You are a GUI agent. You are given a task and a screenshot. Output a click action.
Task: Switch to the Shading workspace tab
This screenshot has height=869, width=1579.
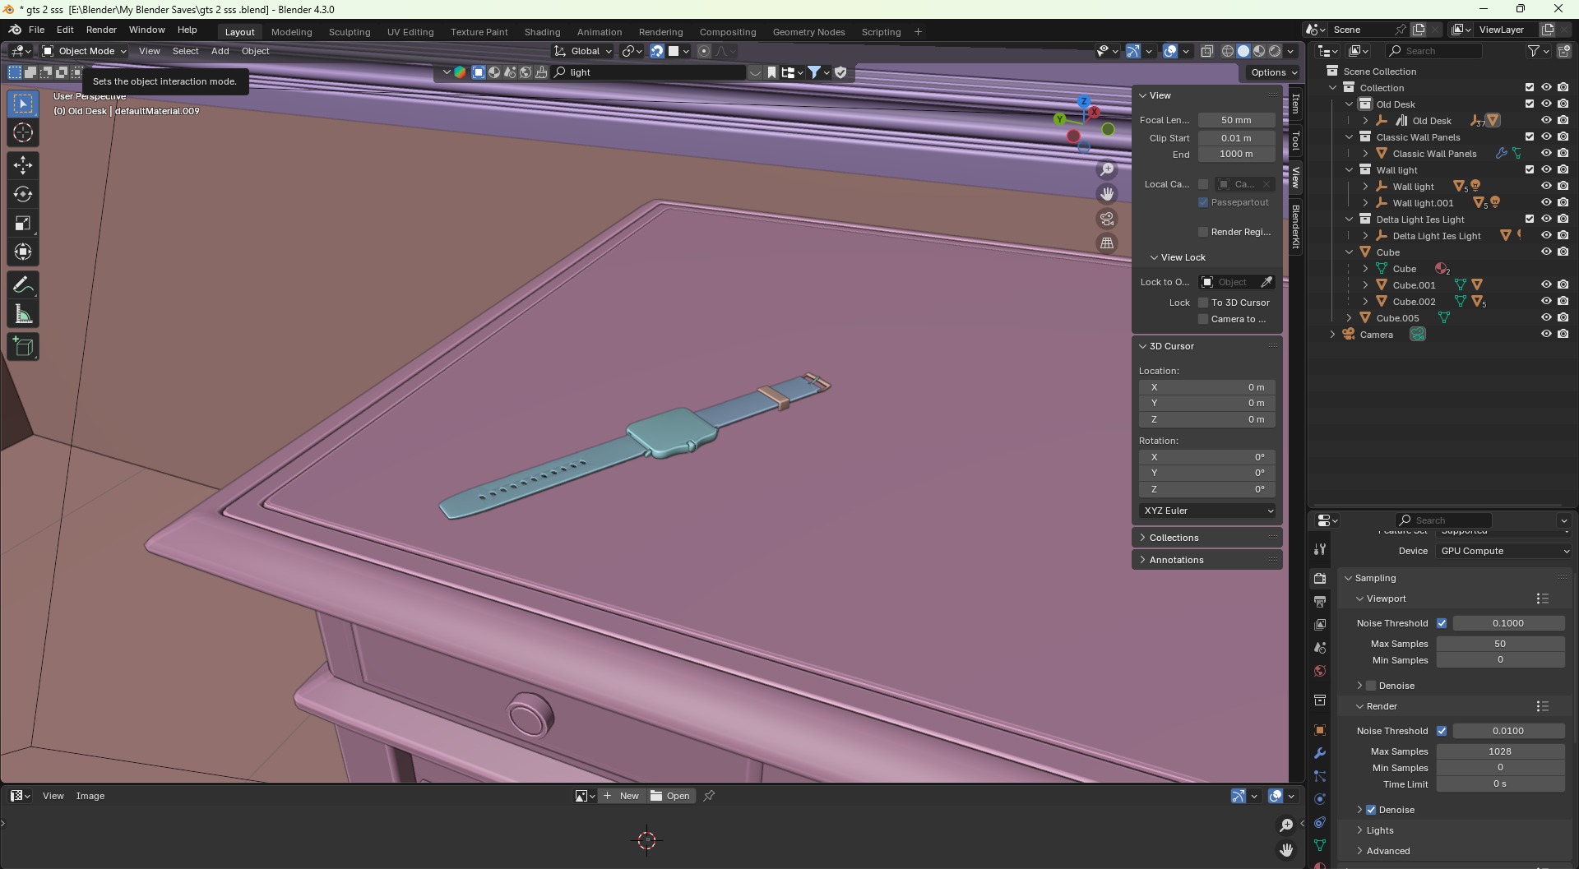(x=542, y=32)
